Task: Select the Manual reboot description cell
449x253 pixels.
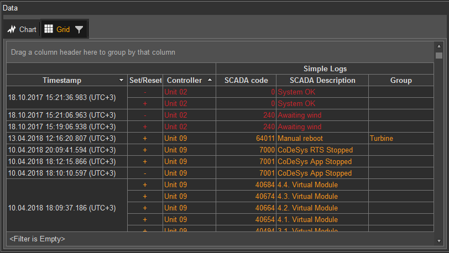Action: 322,138
